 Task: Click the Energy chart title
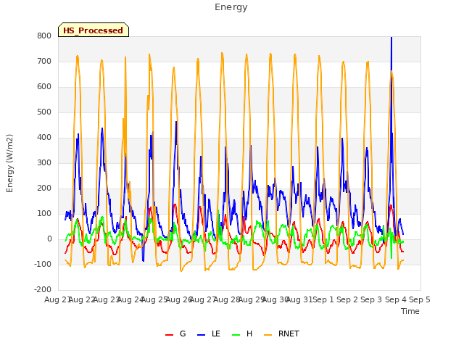[231, 7]
